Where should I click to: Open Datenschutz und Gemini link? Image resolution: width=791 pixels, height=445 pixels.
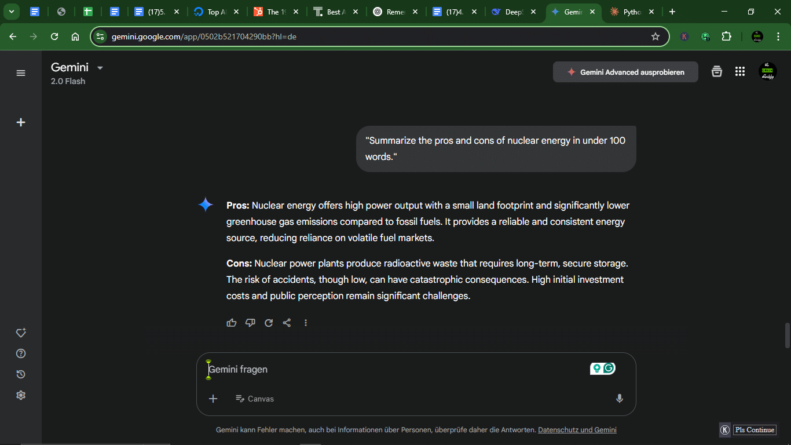click(x=577, y=430)
